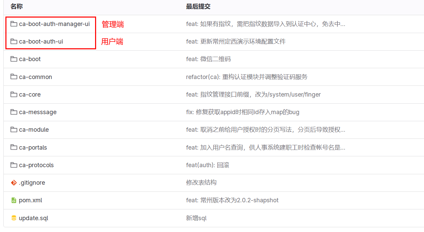Open the pom.xml file

[30, 200]
